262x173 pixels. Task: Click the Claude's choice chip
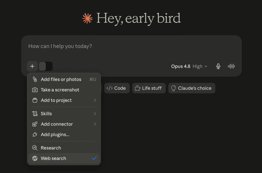tap(192, 88)
